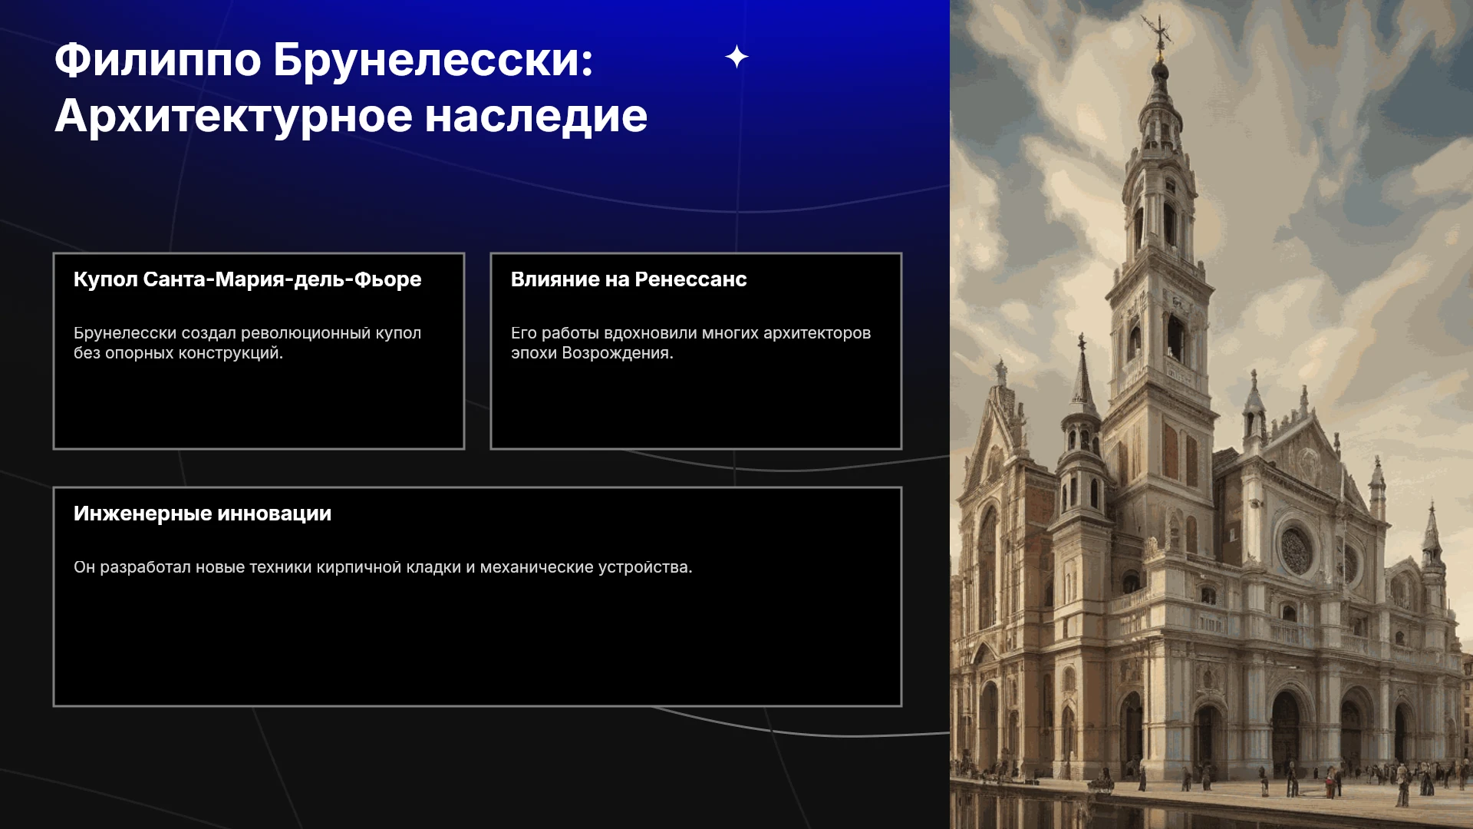
Task: Select the cathedral image on the right
Action: (1211, 414)
